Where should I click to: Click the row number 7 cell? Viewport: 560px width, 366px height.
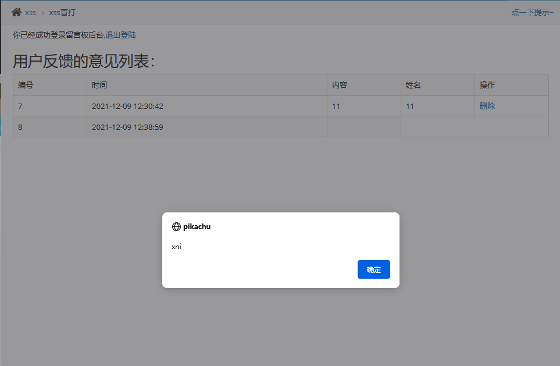pos(50,106)
